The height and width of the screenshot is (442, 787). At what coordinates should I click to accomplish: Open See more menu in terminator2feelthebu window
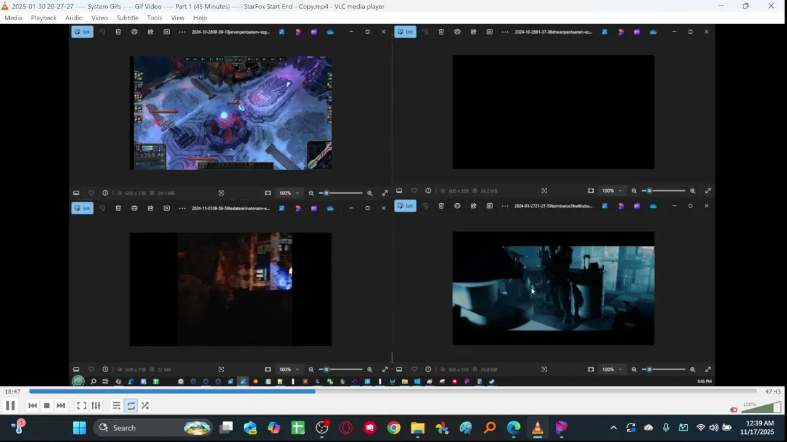tap(505, 206)
